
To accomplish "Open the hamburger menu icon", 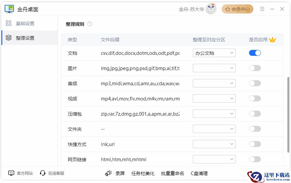I will [262, 9].
